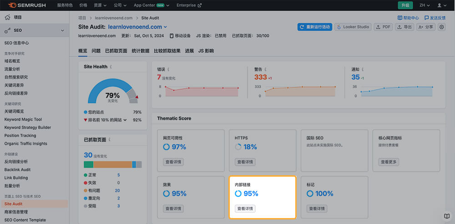Click the 通知 count 35

[x=355, y=77]
